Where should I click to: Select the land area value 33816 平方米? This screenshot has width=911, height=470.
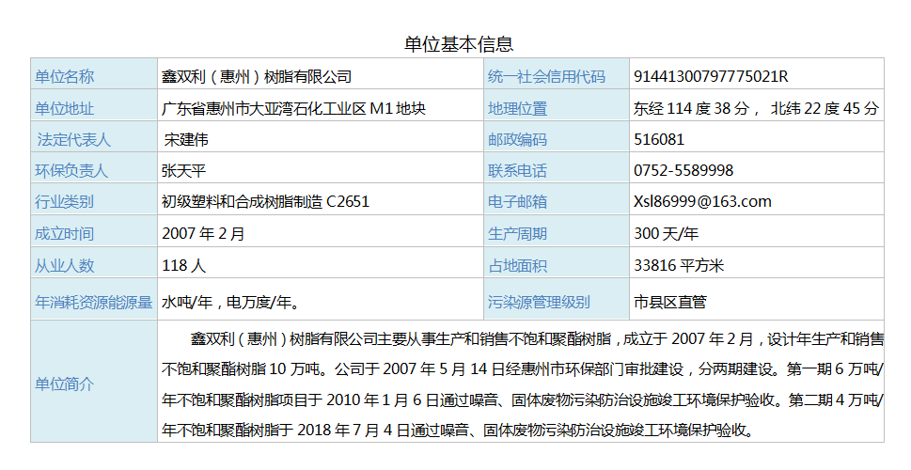(679, 266)
